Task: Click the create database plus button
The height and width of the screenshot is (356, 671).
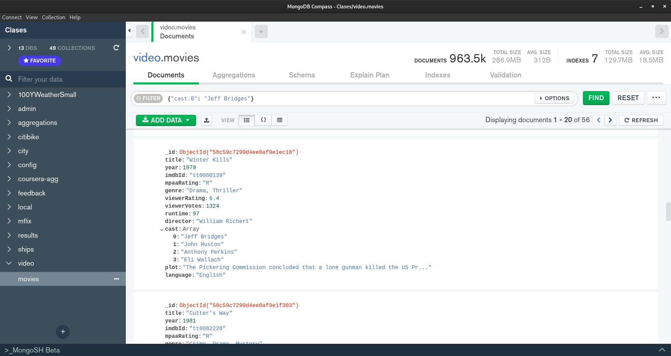Action: [x=63, y=332]
